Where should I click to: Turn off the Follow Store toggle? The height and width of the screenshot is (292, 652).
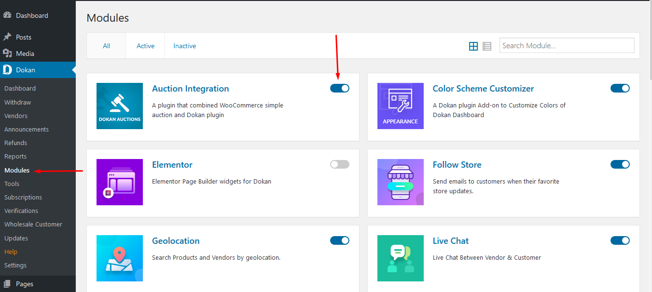click(x=620, y=164)
